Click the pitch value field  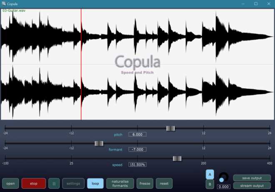[137, 135]
